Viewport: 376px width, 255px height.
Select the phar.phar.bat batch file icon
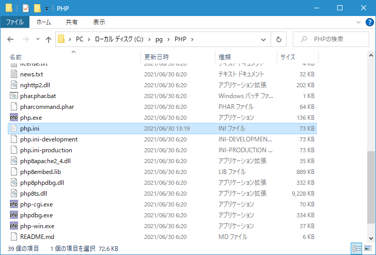click(x=14, y=95)
